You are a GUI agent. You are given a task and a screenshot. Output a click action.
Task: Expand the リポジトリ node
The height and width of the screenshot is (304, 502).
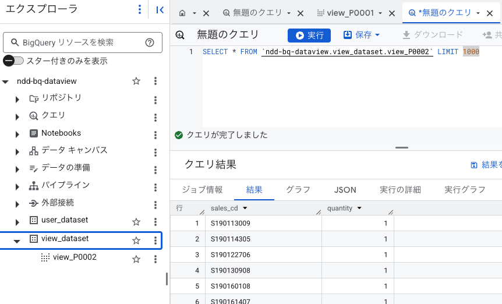17,100
